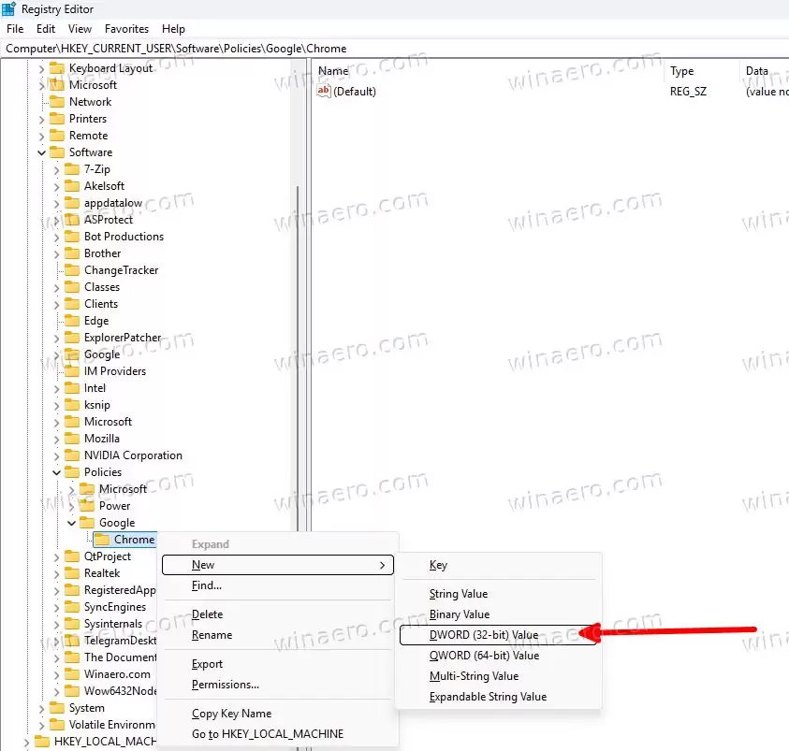Choose Copy Key Name
Image resolution: width=789 pixels, height=751 pixels.
click(278, 714)
